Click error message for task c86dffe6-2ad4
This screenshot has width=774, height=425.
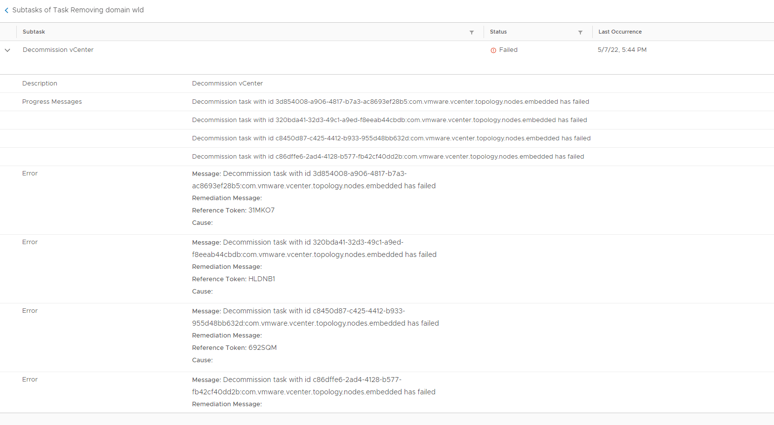[x=314, y=386]
